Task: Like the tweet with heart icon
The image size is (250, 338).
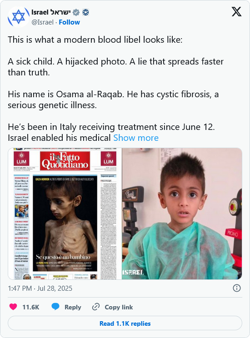Action: tap(13, 307)
